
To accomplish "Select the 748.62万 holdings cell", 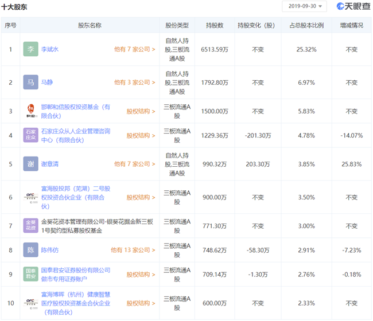I will click(215, 250).
